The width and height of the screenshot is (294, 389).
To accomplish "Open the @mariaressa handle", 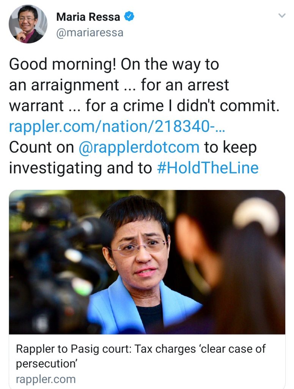I will coord(90,33).
